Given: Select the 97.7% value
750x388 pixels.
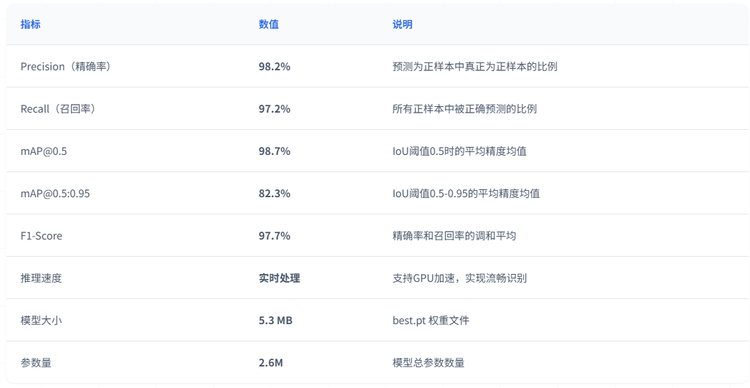Looking at the screenshot, I should [x=275, y=236].
